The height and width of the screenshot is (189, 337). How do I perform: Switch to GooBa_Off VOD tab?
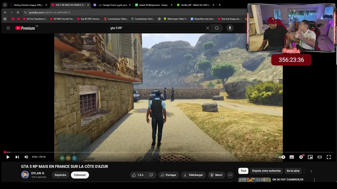tap(196, 5)
